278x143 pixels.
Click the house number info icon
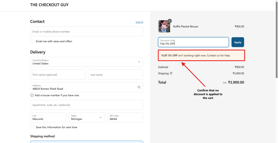click(x=32, y=95)
